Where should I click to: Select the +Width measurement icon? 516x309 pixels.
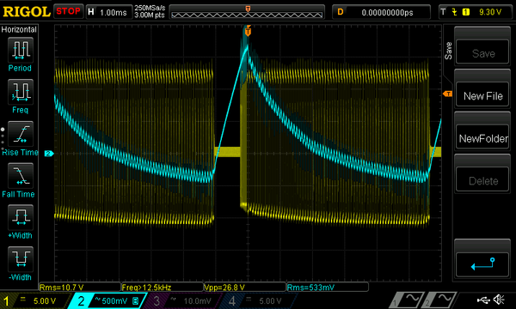click(21, 217)
